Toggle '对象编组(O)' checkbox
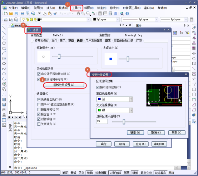The image size is (198, 176). (39, 119)
